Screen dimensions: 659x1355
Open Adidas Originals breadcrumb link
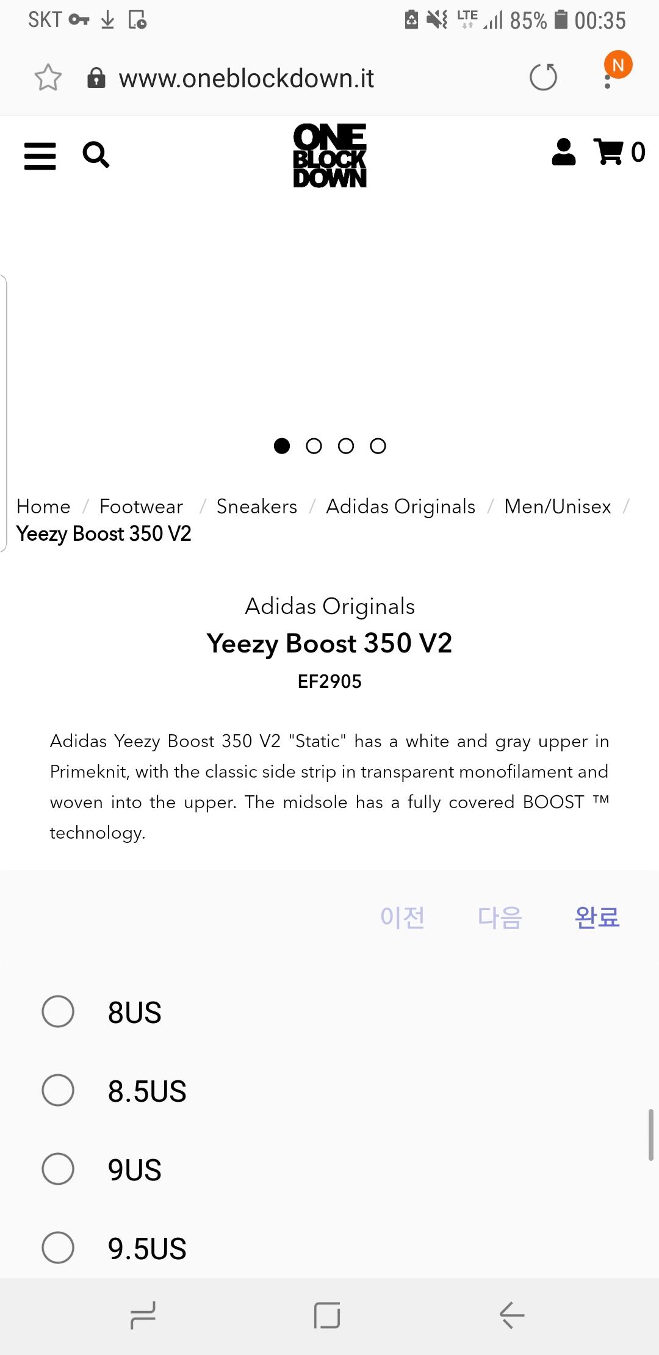click(400, 506)
